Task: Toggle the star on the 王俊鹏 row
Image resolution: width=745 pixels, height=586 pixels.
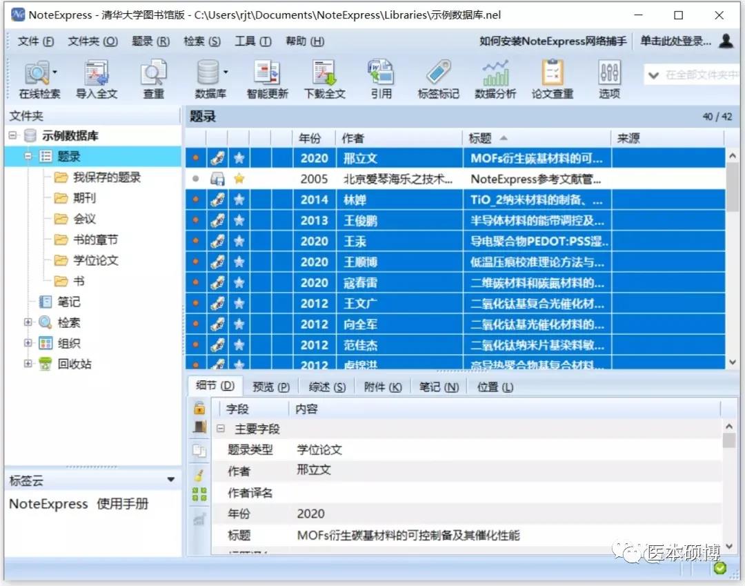Action: point(239,220)
